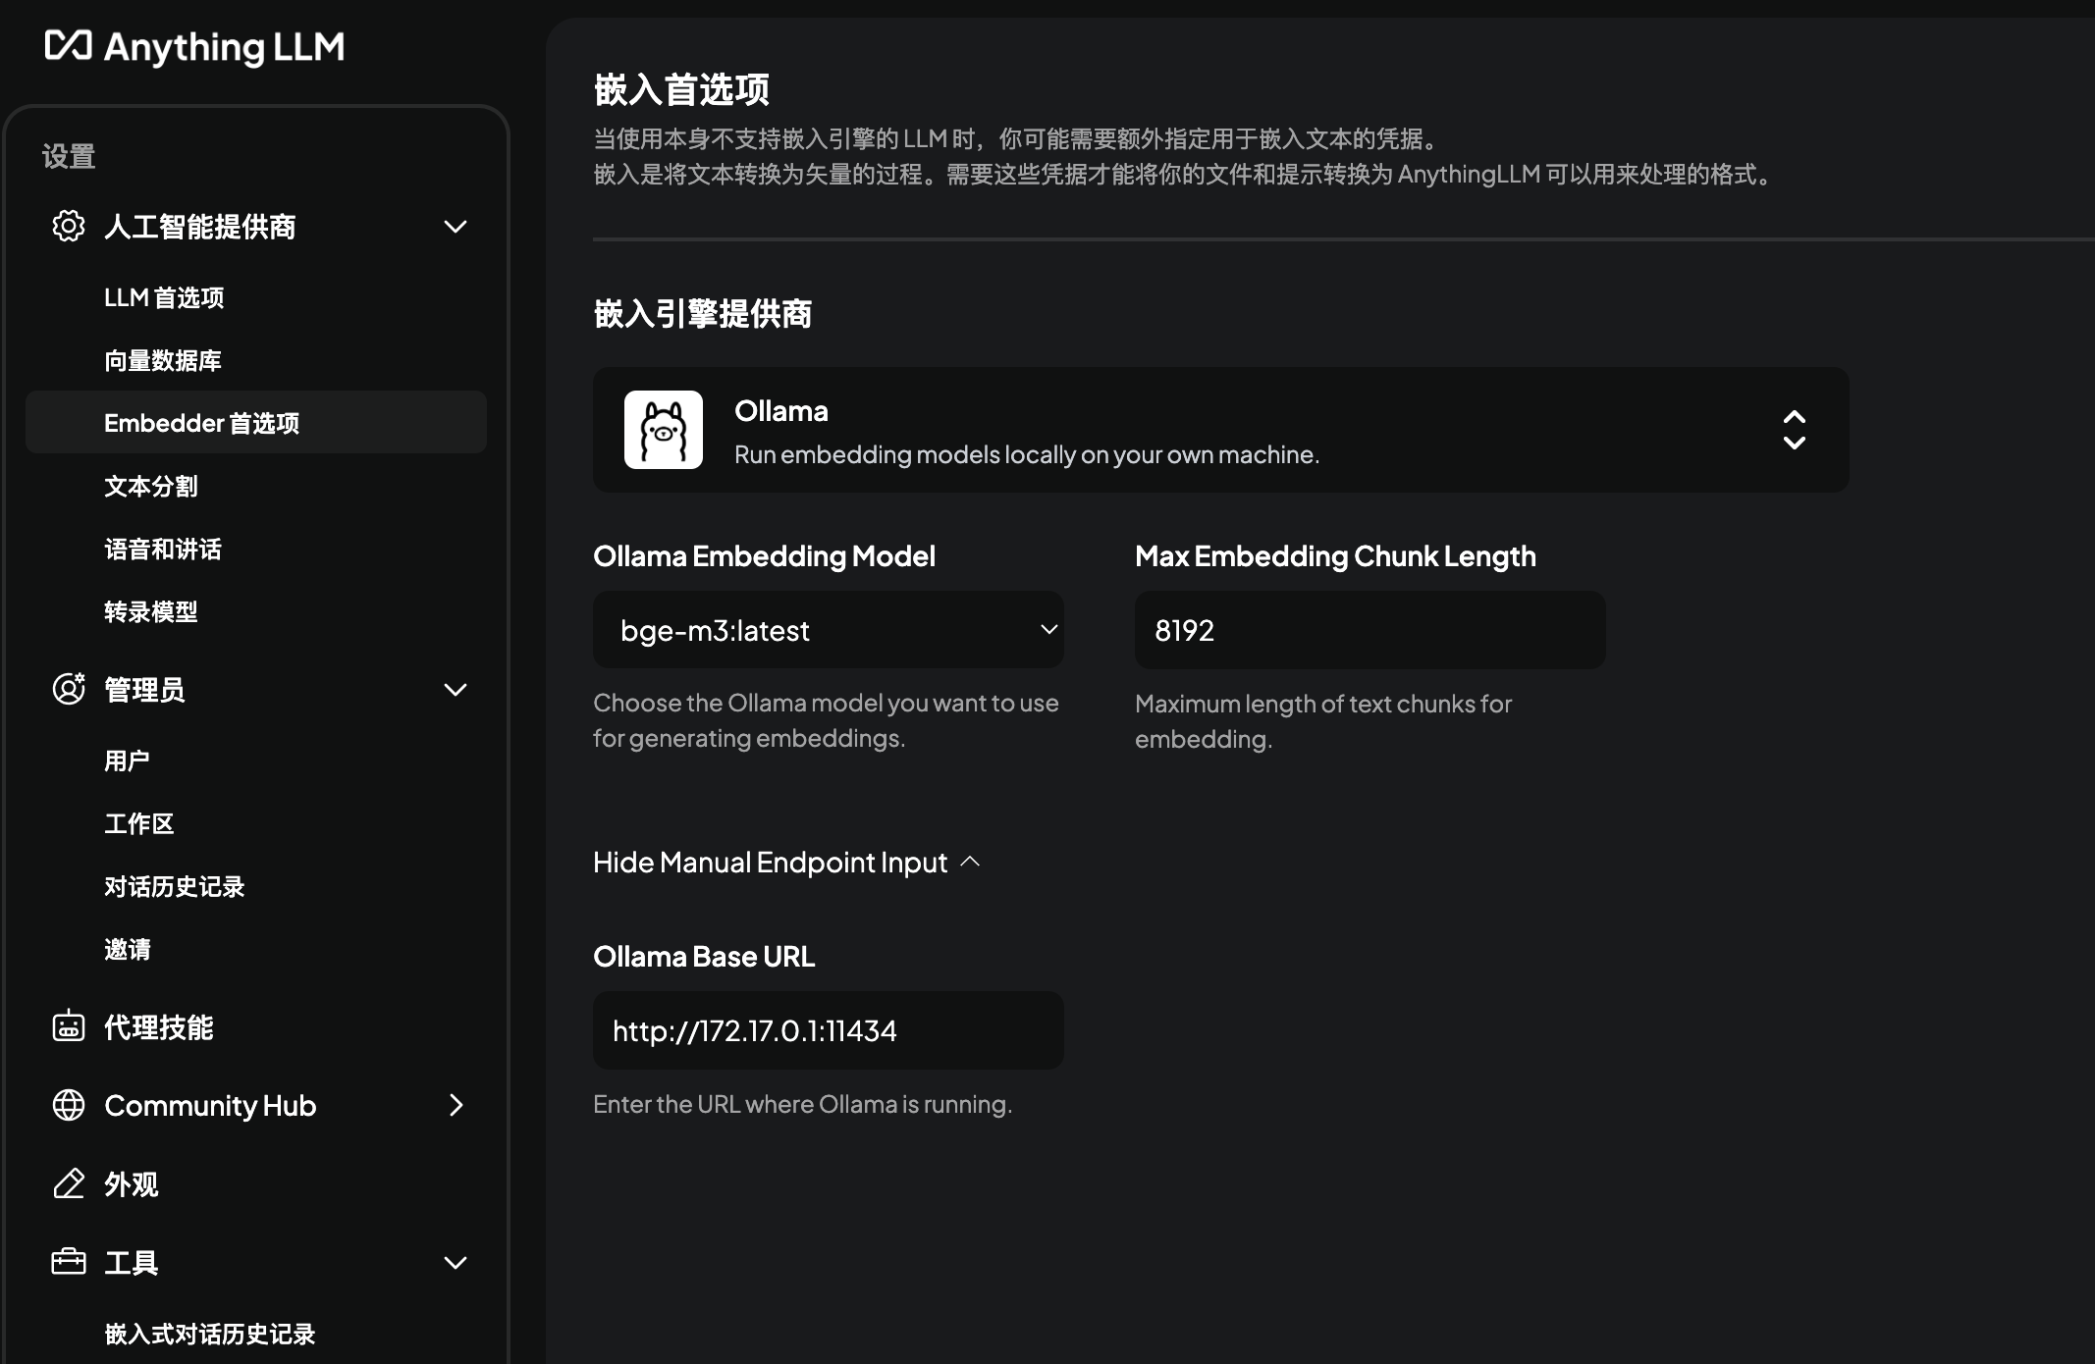The height and width of the screenshot is (1364, 2095).
Task: Click the admin icon next to 管理员
Action: 68,689
